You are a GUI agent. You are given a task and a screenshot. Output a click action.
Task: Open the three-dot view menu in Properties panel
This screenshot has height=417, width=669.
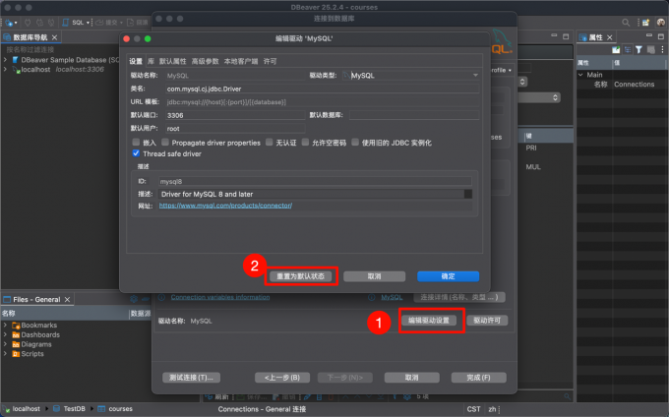pos(662,50)
